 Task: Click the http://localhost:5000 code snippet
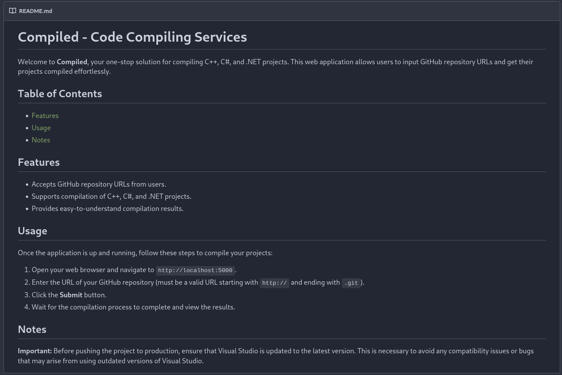tap(195, 270)
